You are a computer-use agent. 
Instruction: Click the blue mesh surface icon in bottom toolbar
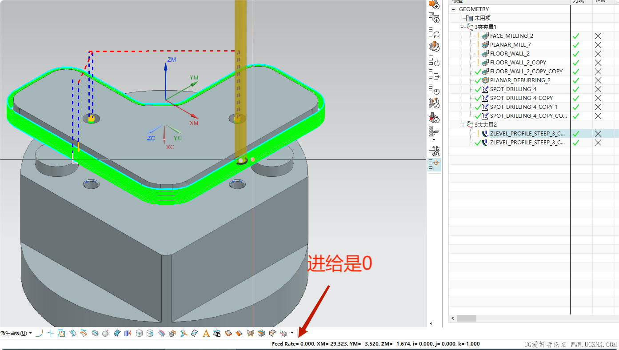pos(117,333)
